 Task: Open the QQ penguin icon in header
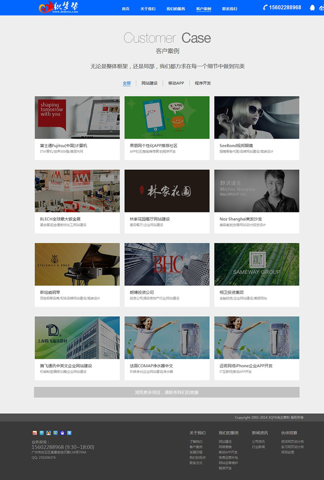pyautogui.click(x=312, y=8)
